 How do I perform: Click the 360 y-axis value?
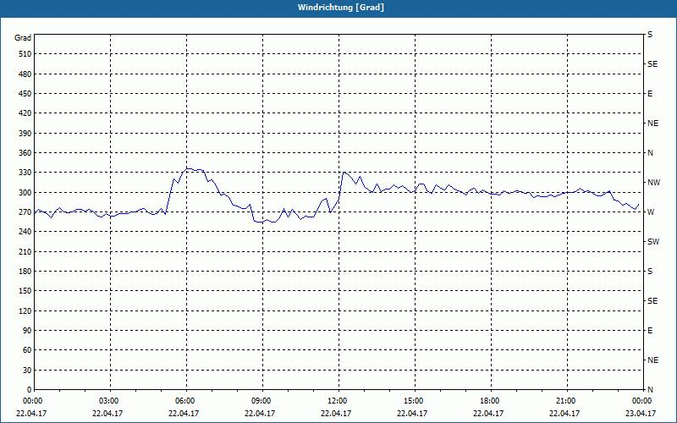(25, 153)
